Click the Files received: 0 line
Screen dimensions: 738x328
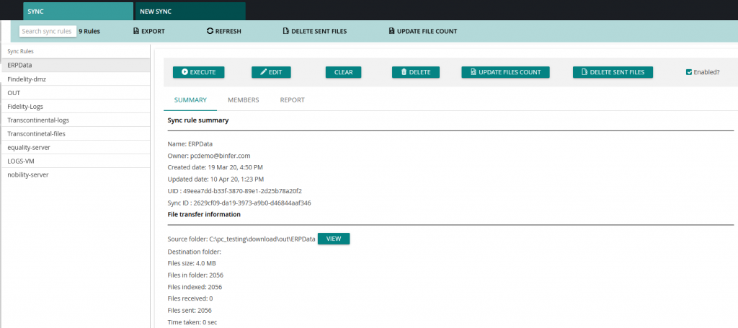click(190, 298)
